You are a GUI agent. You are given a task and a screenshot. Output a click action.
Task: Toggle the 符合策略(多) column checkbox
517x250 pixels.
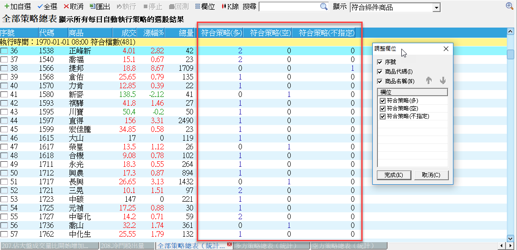coord(382,101)
